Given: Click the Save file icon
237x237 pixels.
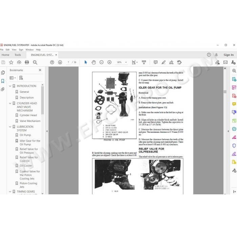Looking at the screenshot, I should [3, 62].
